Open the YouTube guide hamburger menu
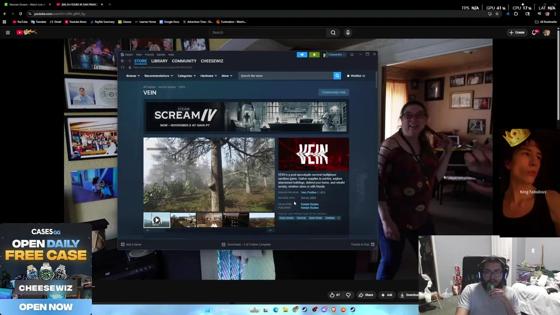Screen dimensions: 560x315 7,32
